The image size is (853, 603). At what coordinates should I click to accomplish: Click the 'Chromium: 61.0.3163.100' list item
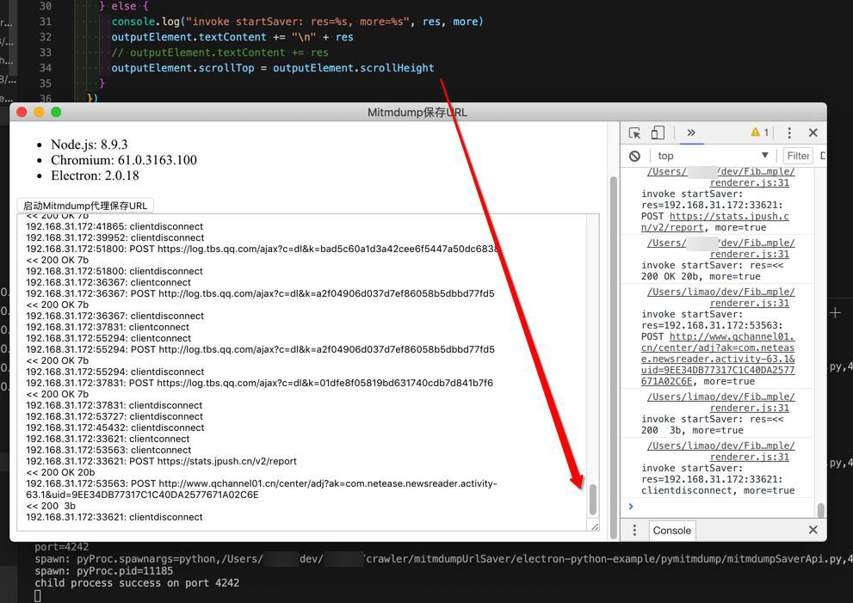(x=124, y=160)
